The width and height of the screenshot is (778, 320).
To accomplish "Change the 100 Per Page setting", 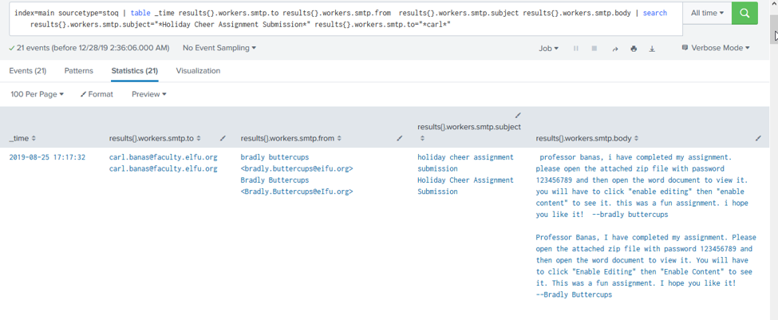I will click(x=37, y=94).
